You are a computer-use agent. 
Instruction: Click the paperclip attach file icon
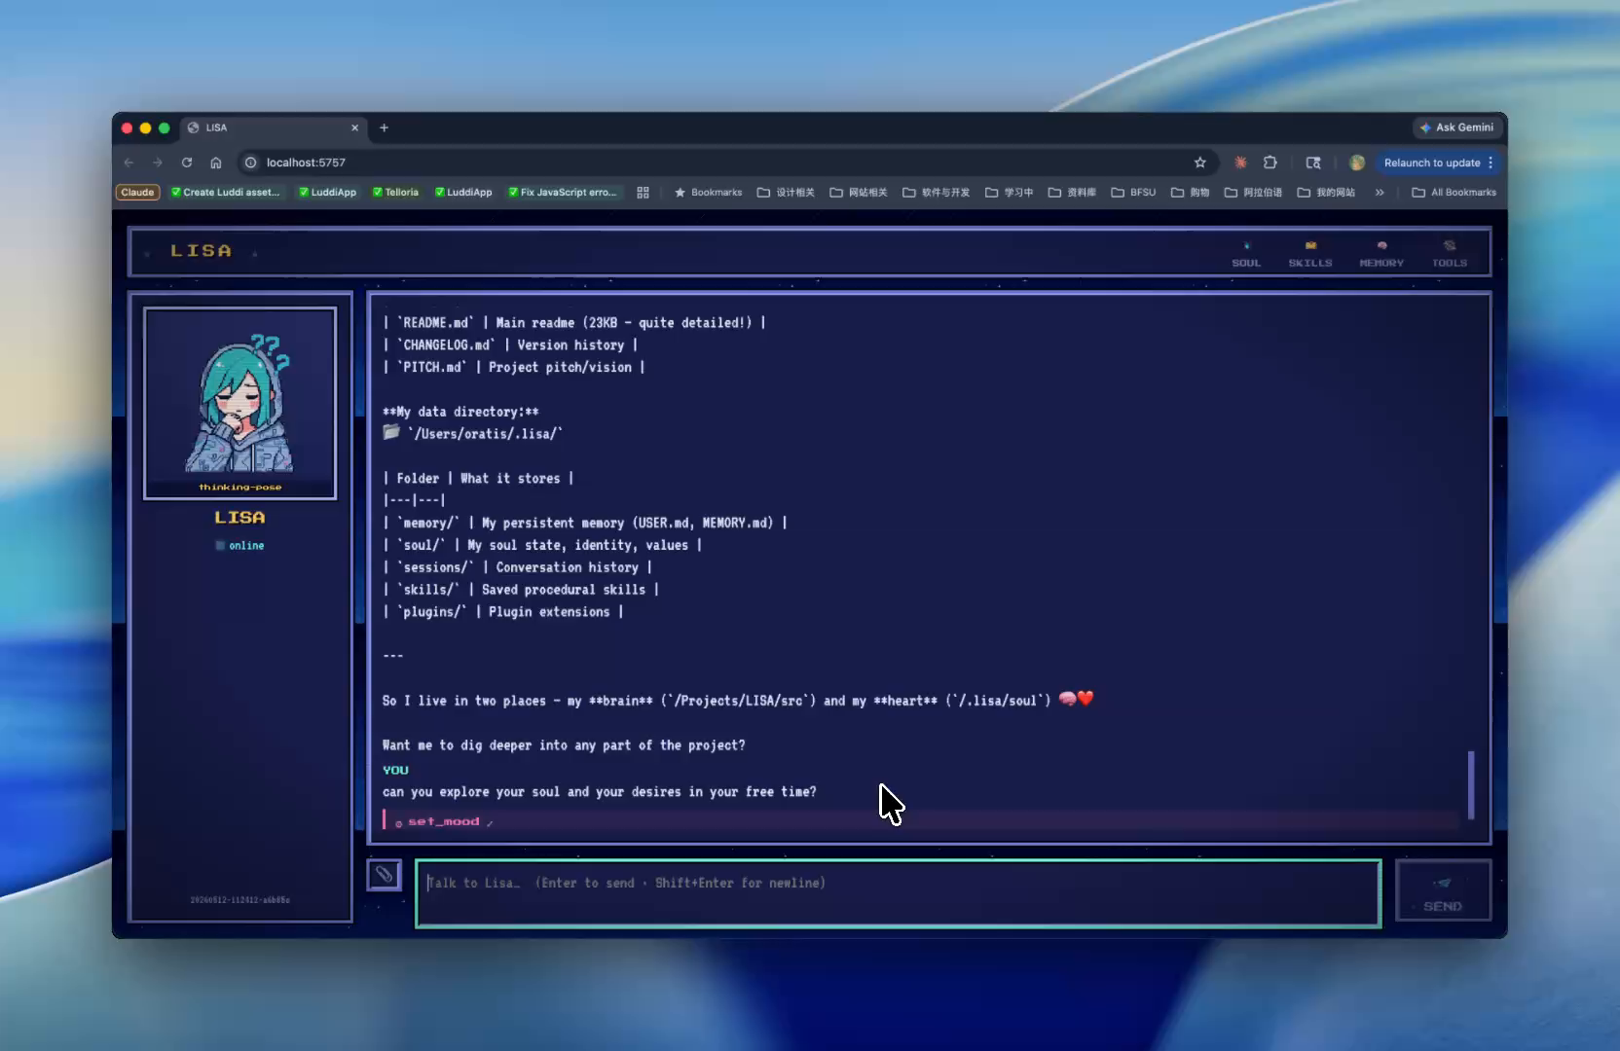coord(384,875)
